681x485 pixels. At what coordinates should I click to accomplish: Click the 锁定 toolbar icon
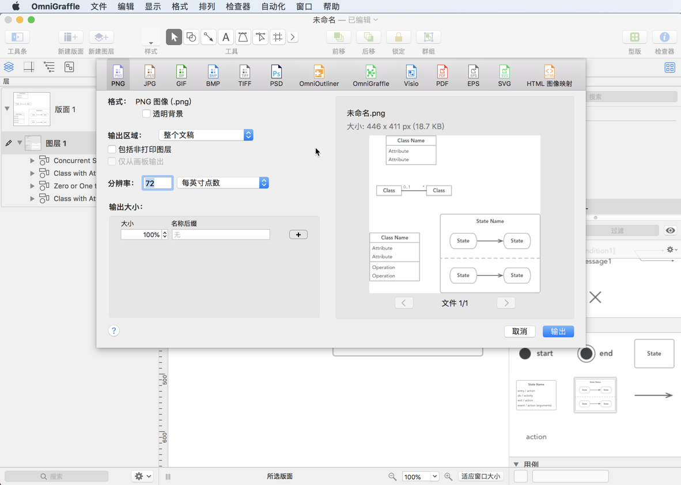[x=398, y=36]
